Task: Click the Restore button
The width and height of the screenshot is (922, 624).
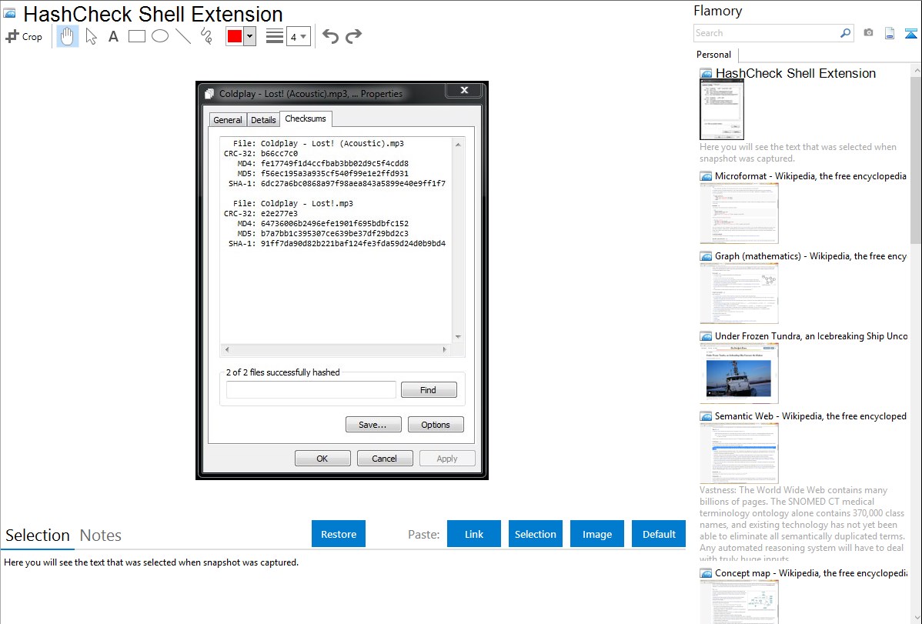Action: [339, 534]
